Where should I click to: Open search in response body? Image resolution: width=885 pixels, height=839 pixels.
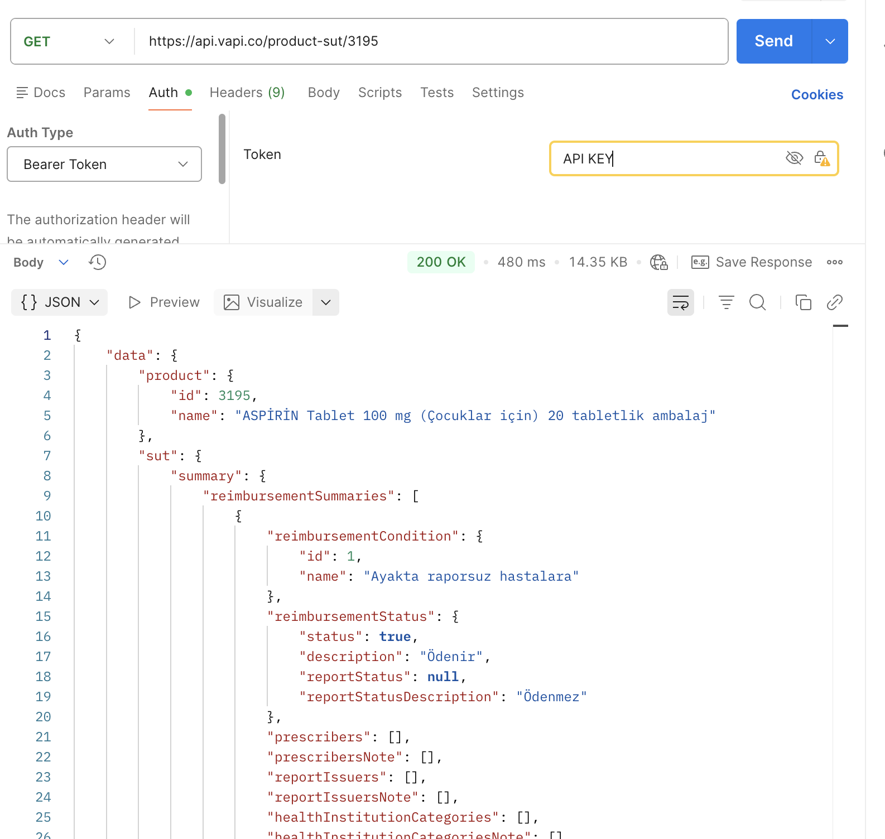point(757,302)
